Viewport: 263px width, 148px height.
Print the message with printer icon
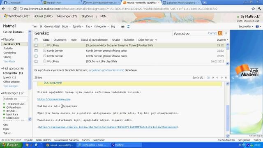coord(122,26)
